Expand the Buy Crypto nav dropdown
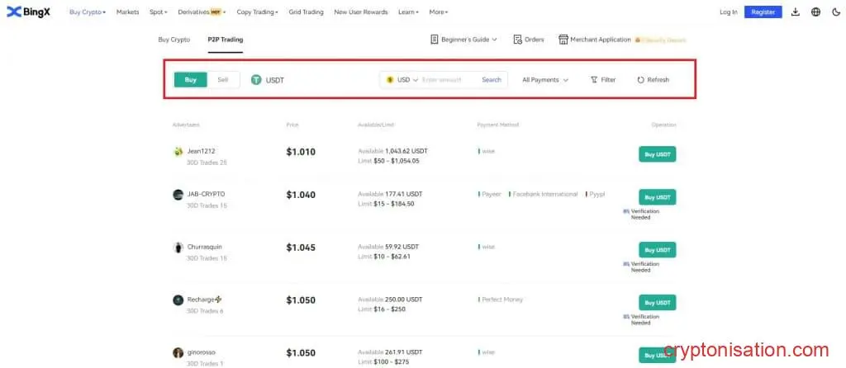Screen dimensions: 846x368 [x=88, y=12]
